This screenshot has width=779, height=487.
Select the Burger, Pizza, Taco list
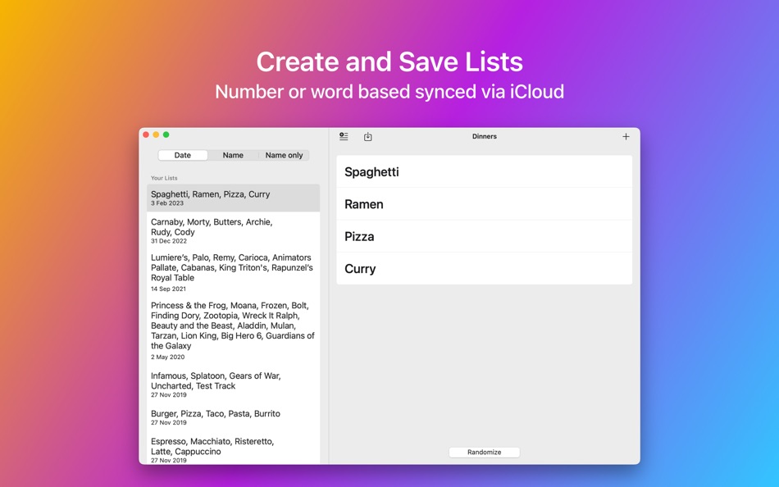[234, 417]
